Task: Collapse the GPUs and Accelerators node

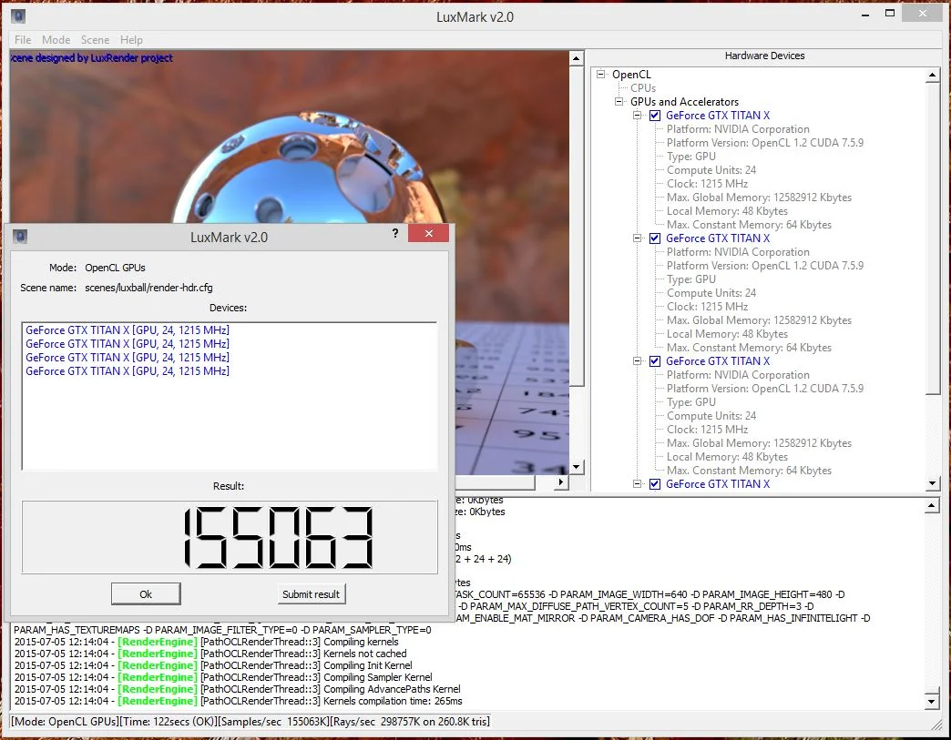Action: click(619, 101)
